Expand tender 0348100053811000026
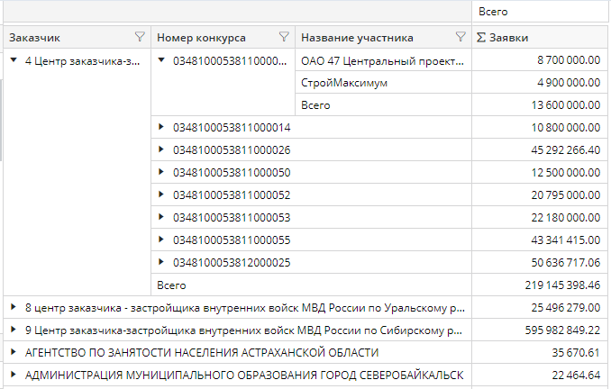 pyautogui.click(x=162, y=149)
